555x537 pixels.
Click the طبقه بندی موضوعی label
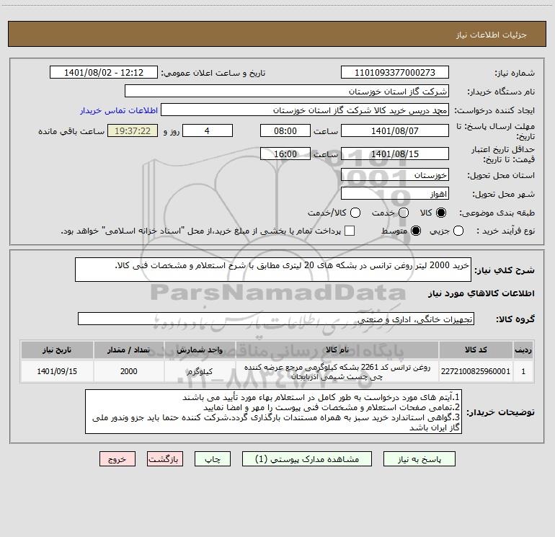(x=497, y=213)
